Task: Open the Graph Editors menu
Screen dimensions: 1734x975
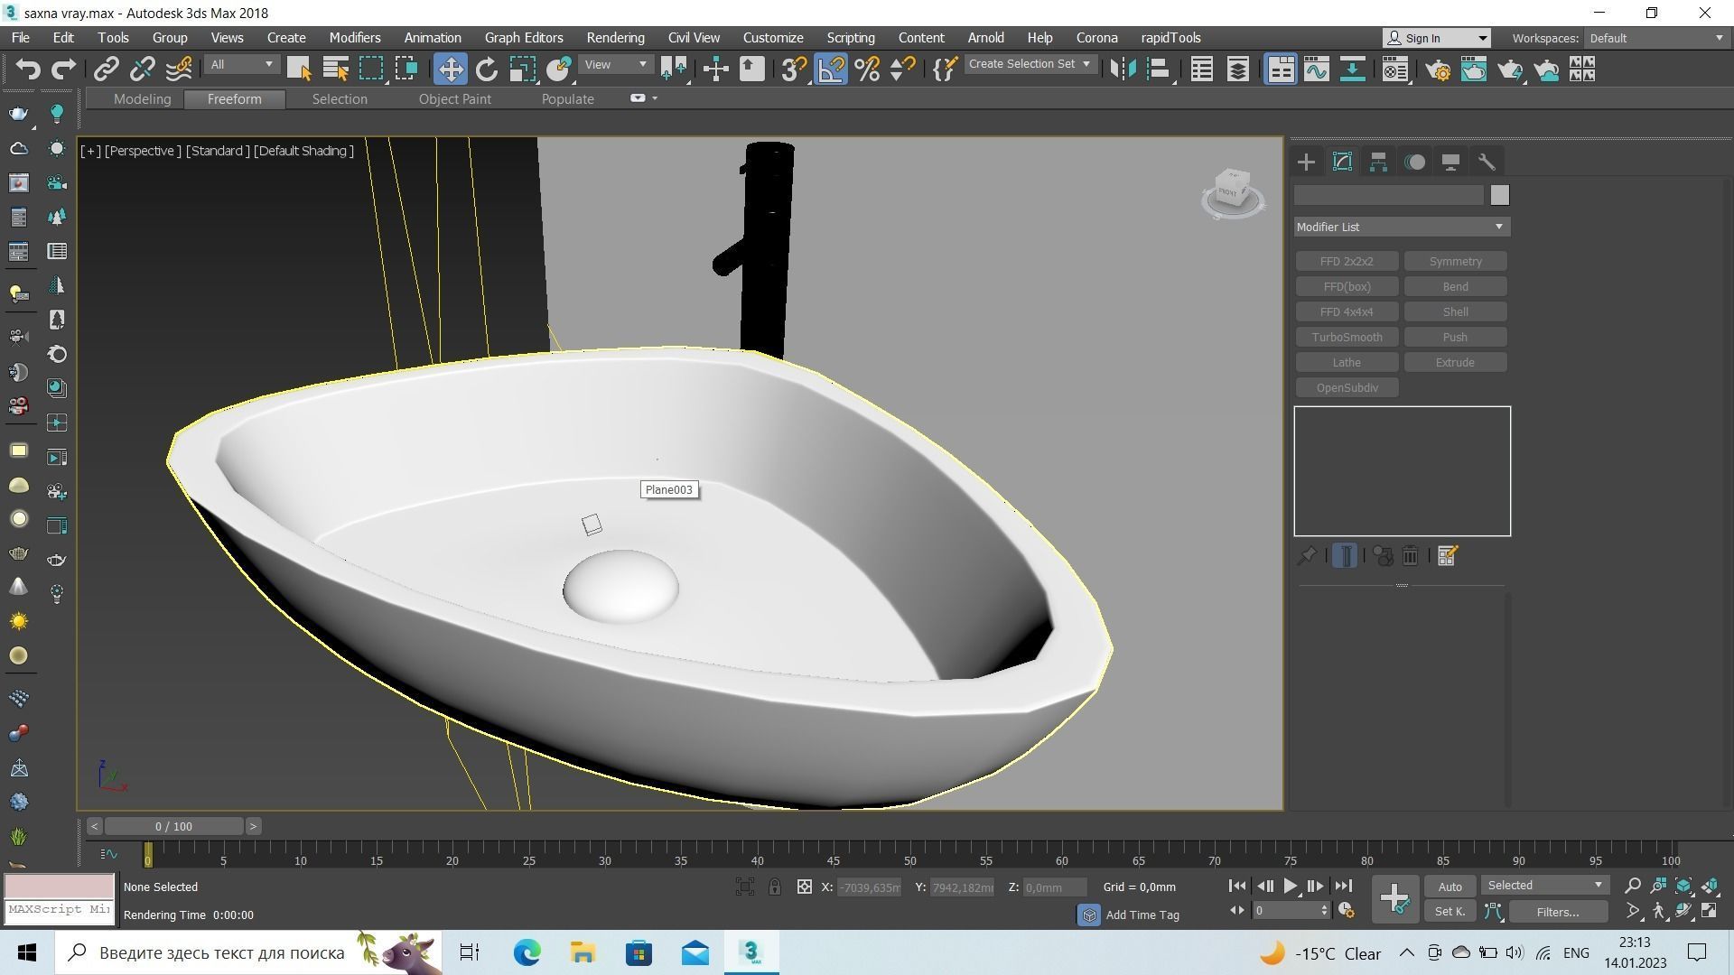Action: [x=524, y=38]
